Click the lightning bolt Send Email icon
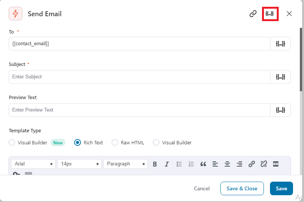 tap(16, 14)
